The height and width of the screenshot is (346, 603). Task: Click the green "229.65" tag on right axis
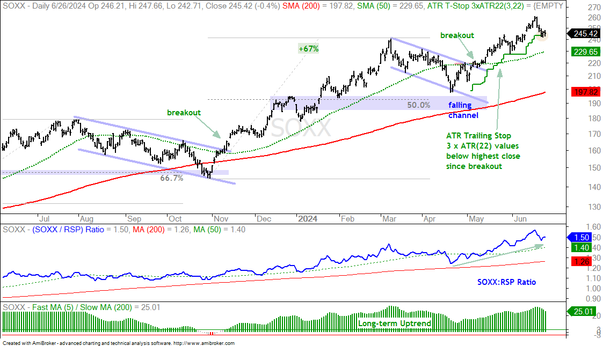[586, 52]
